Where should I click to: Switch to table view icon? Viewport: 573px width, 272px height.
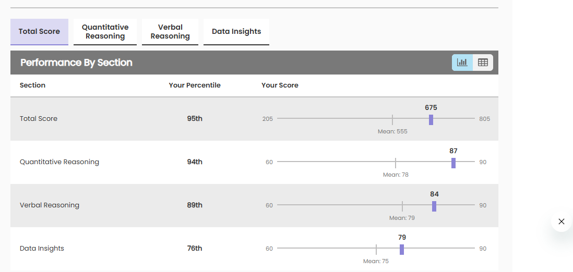click(x=483, y=63)
